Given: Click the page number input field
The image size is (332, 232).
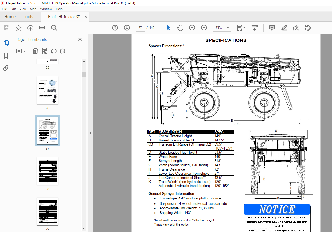Looking at the screenshot, I should pyautogui.click(x=140, y=28).
